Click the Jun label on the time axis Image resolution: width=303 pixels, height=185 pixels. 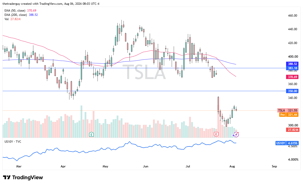[145, 166]
